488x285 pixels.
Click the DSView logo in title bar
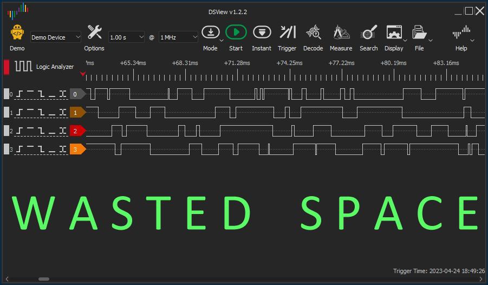click(18, 11)
